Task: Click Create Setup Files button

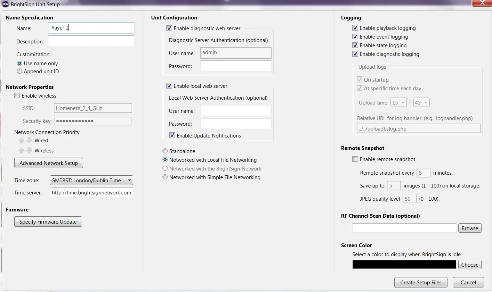Action: (x=421, y=283)
